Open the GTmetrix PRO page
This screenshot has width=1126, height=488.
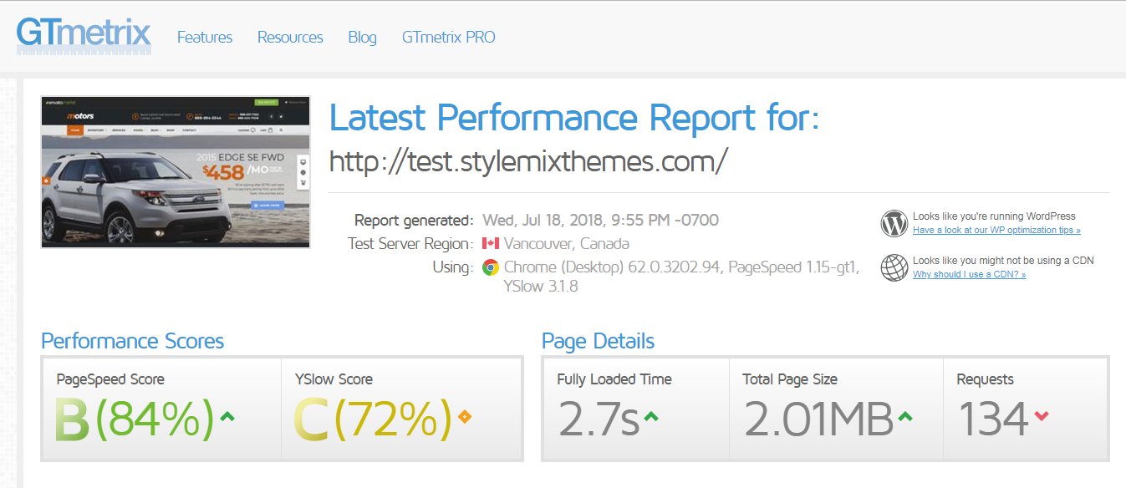click(x=448, y=38)
